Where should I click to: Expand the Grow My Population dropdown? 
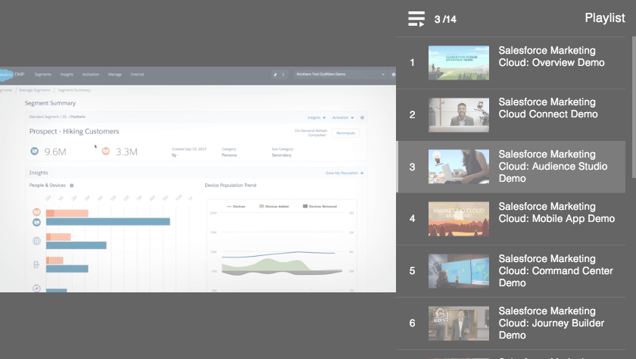tap(344, 173)
